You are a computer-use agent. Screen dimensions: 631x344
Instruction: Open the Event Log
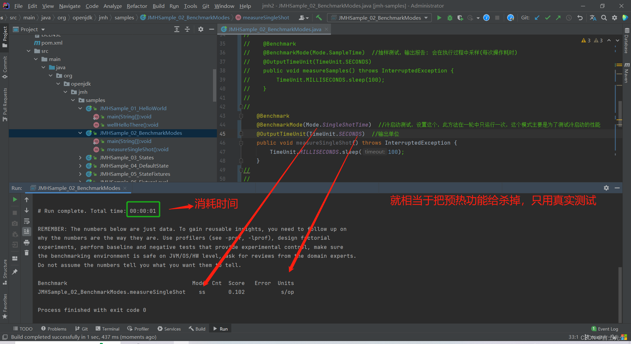[x=605, y=329]
